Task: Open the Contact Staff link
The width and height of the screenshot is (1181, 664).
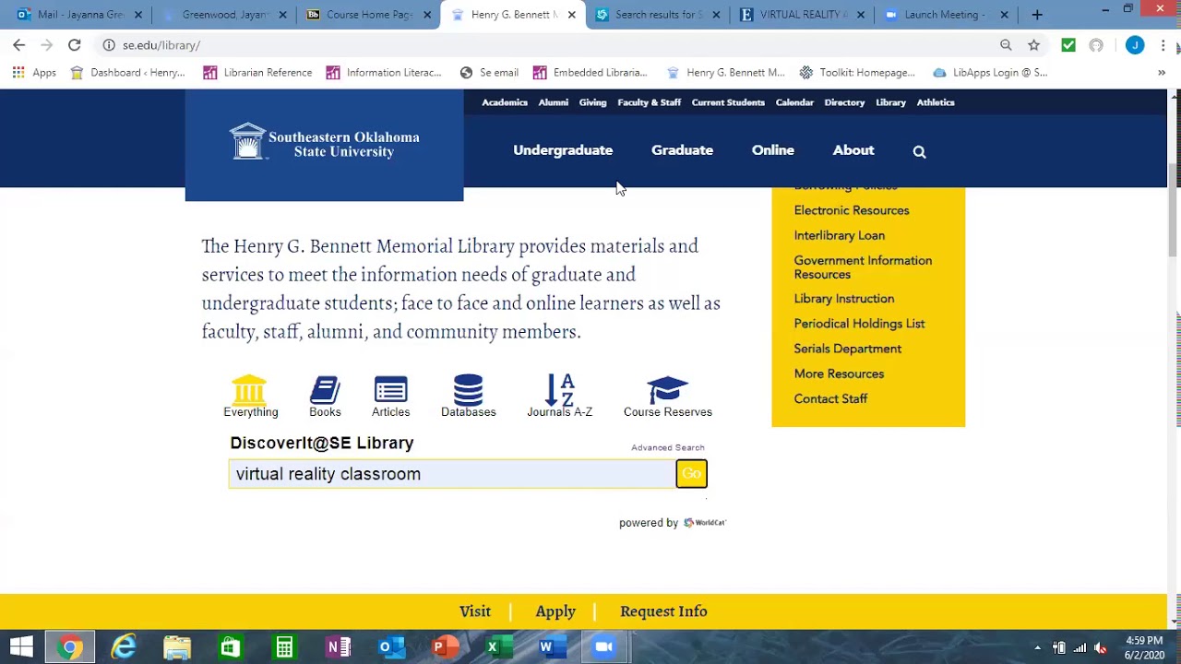Action: click(830, 398)
